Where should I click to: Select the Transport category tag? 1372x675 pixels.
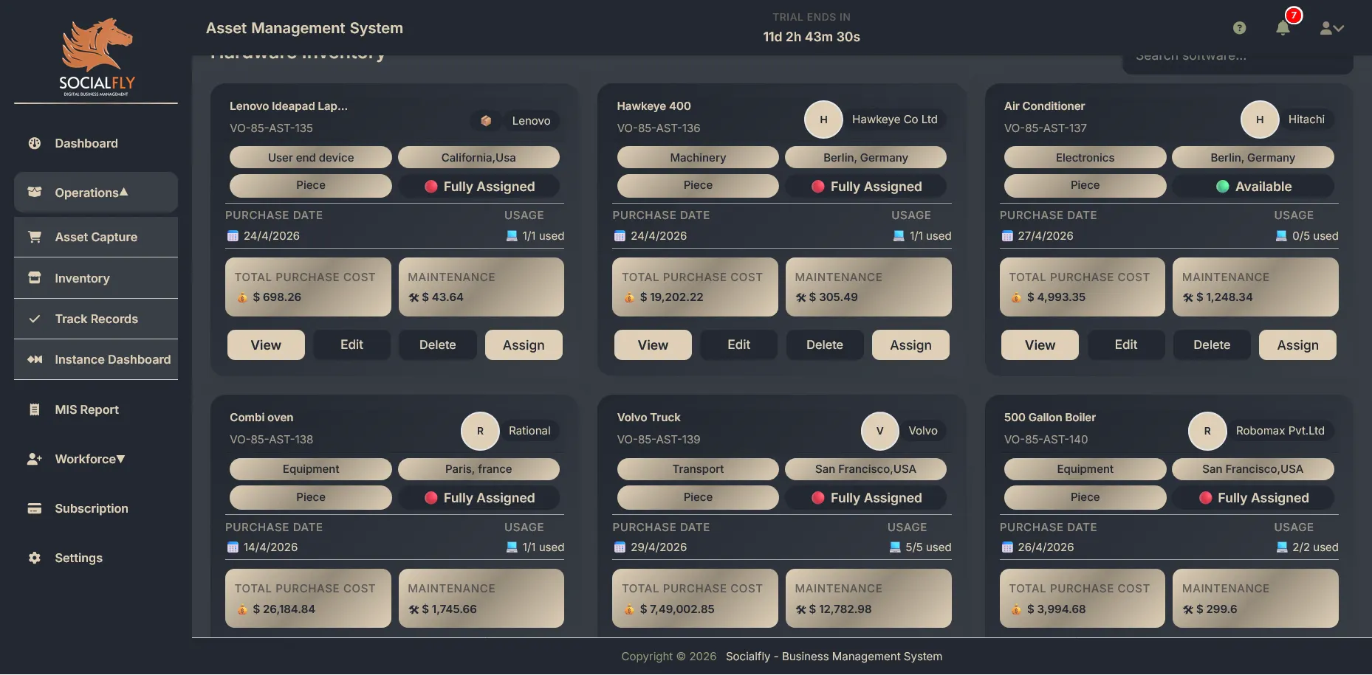point(698,469)
